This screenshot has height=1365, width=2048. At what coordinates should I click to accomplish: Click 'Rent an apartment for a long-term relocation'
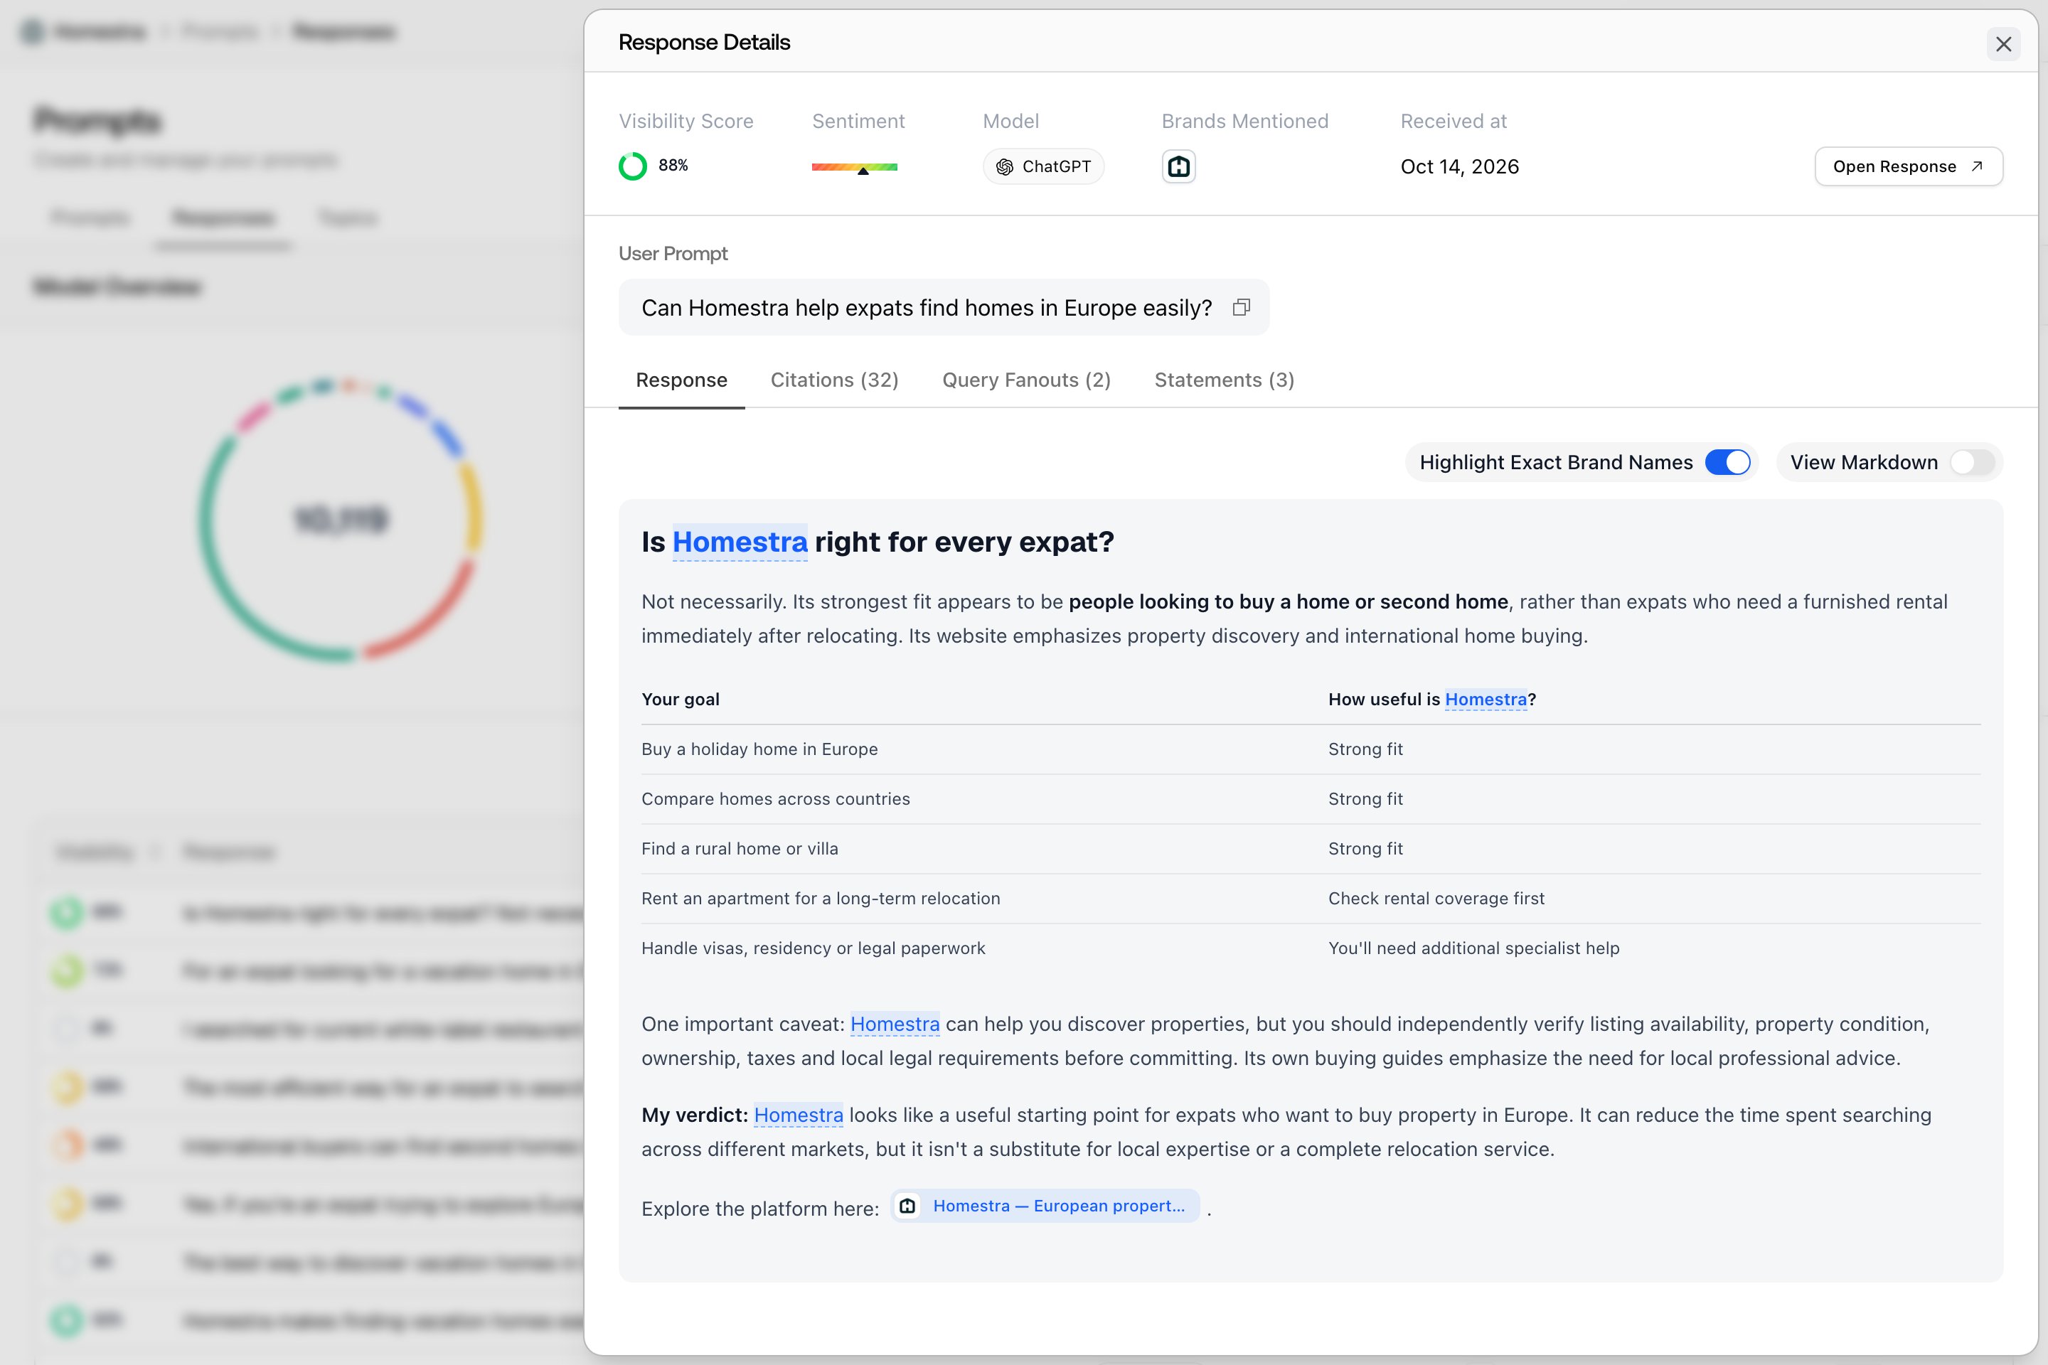click(820, 899)
